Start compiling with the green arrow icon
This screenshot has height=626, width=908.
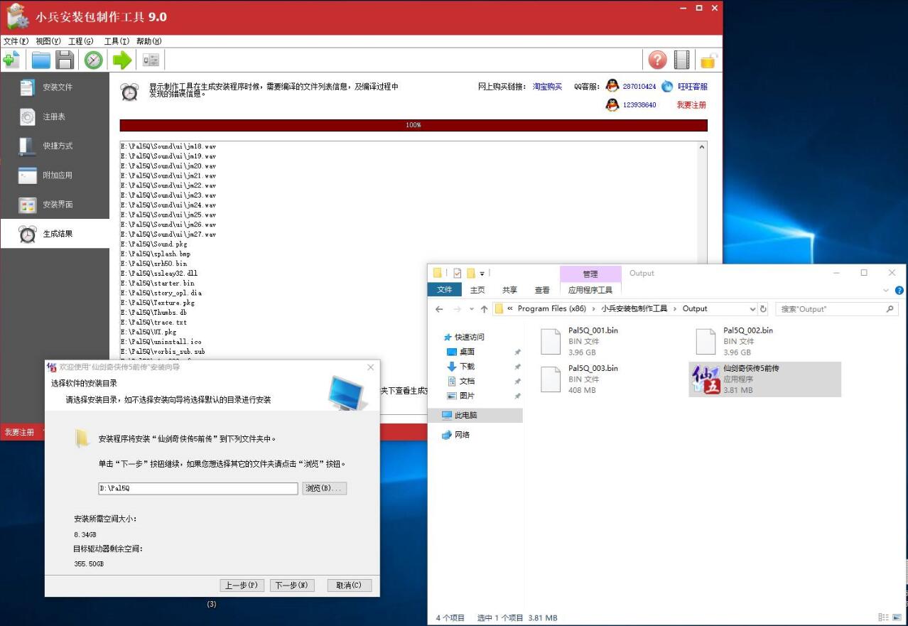tap(121, 60)
